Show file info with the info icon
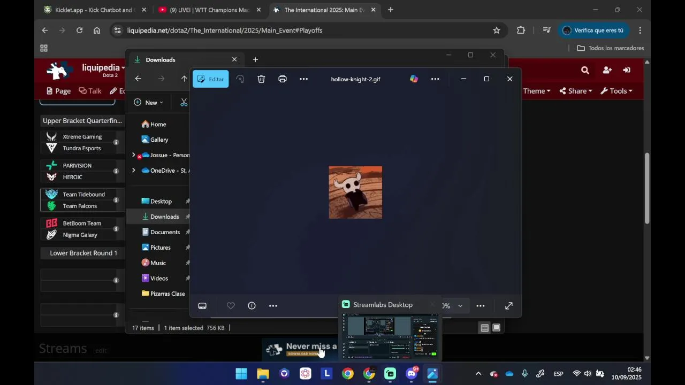Image resolution: width=685 pixels, height=385 pixels. (252, 306)
